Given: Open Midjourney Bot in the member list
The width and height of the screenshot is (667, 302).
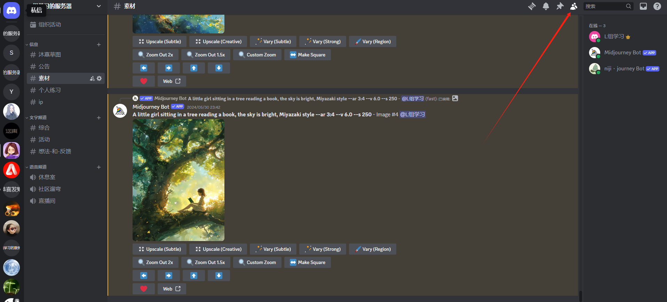Looking at the screenshot, I should [625, 53].
